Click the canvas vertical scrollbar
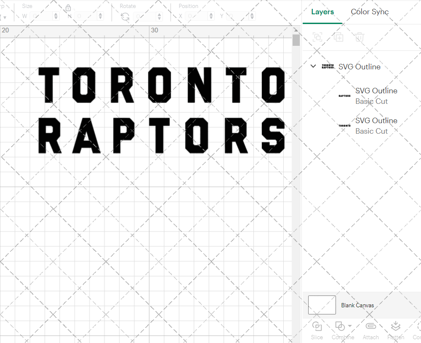 pos(296,40)
